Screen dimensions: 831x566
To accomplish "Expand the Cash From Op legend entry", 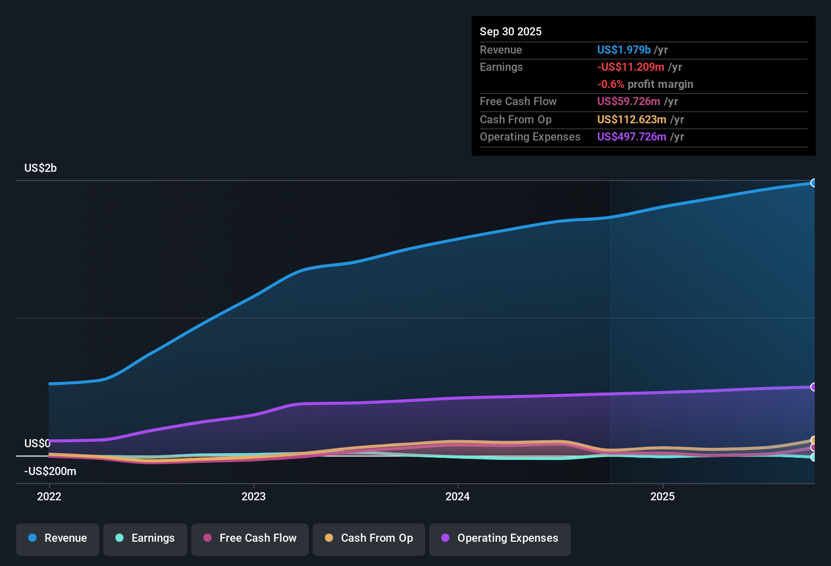I will coord(368,538).
